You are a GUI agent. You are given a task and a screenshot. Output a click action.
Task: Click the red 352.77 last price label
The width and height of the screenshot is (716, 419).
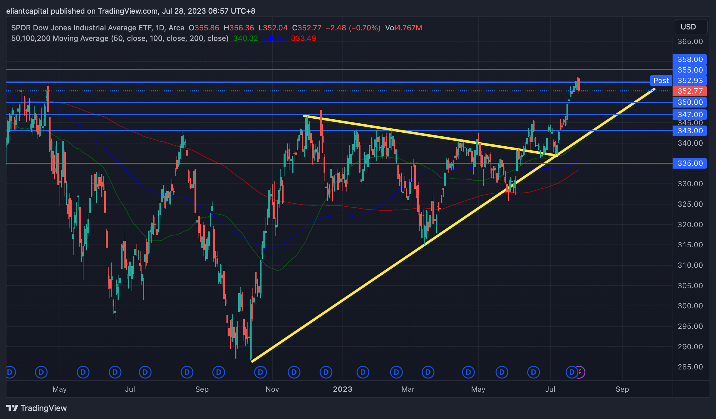689,91
